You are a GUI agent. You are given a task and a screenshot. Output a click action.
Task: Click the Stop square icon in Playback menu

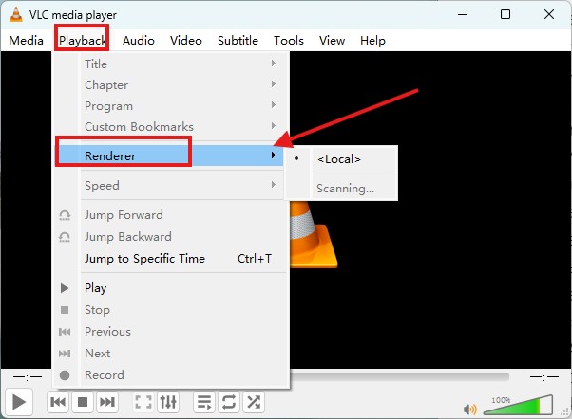[65, 310]
